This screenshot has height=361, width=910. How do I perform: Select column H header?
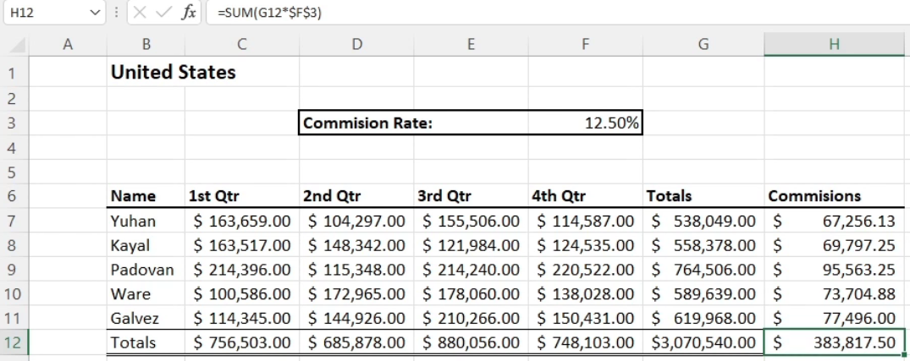coord(834,44)
